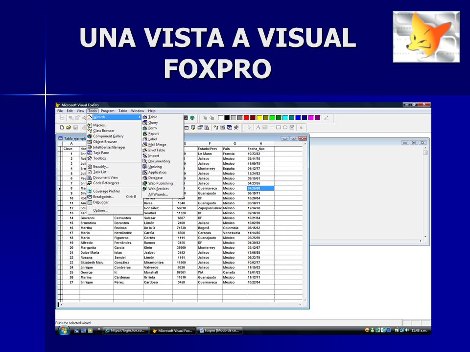
Task: Select the Rectangle shape tool
Action: (x=278, y=128)
